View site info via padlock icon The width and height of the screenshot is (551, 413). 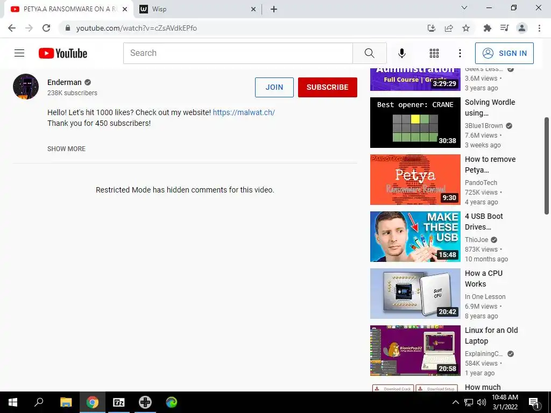click(68, 28)
